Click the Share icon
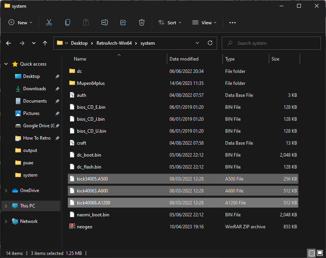Image resolution: width=326 pixels, height=258 pixels. pyautogui.click(x=123, y=22)
